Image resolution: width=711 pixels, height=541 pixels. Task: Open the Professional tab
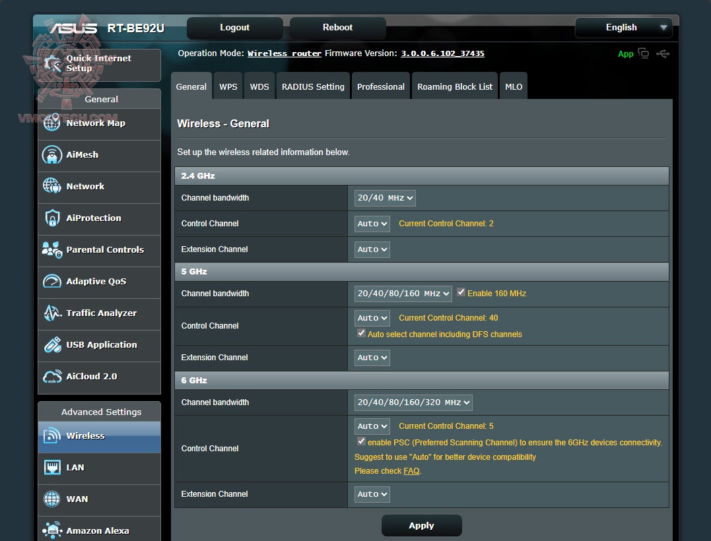[x=380, y=86]
